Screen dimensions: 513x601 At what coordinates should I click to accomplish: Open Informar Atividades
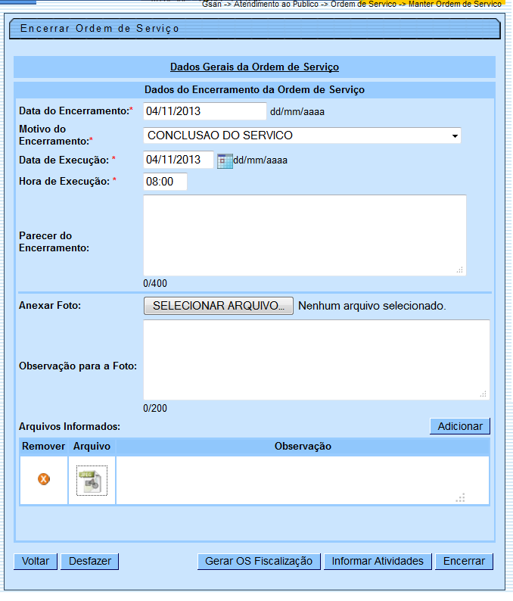click(378, 561)
